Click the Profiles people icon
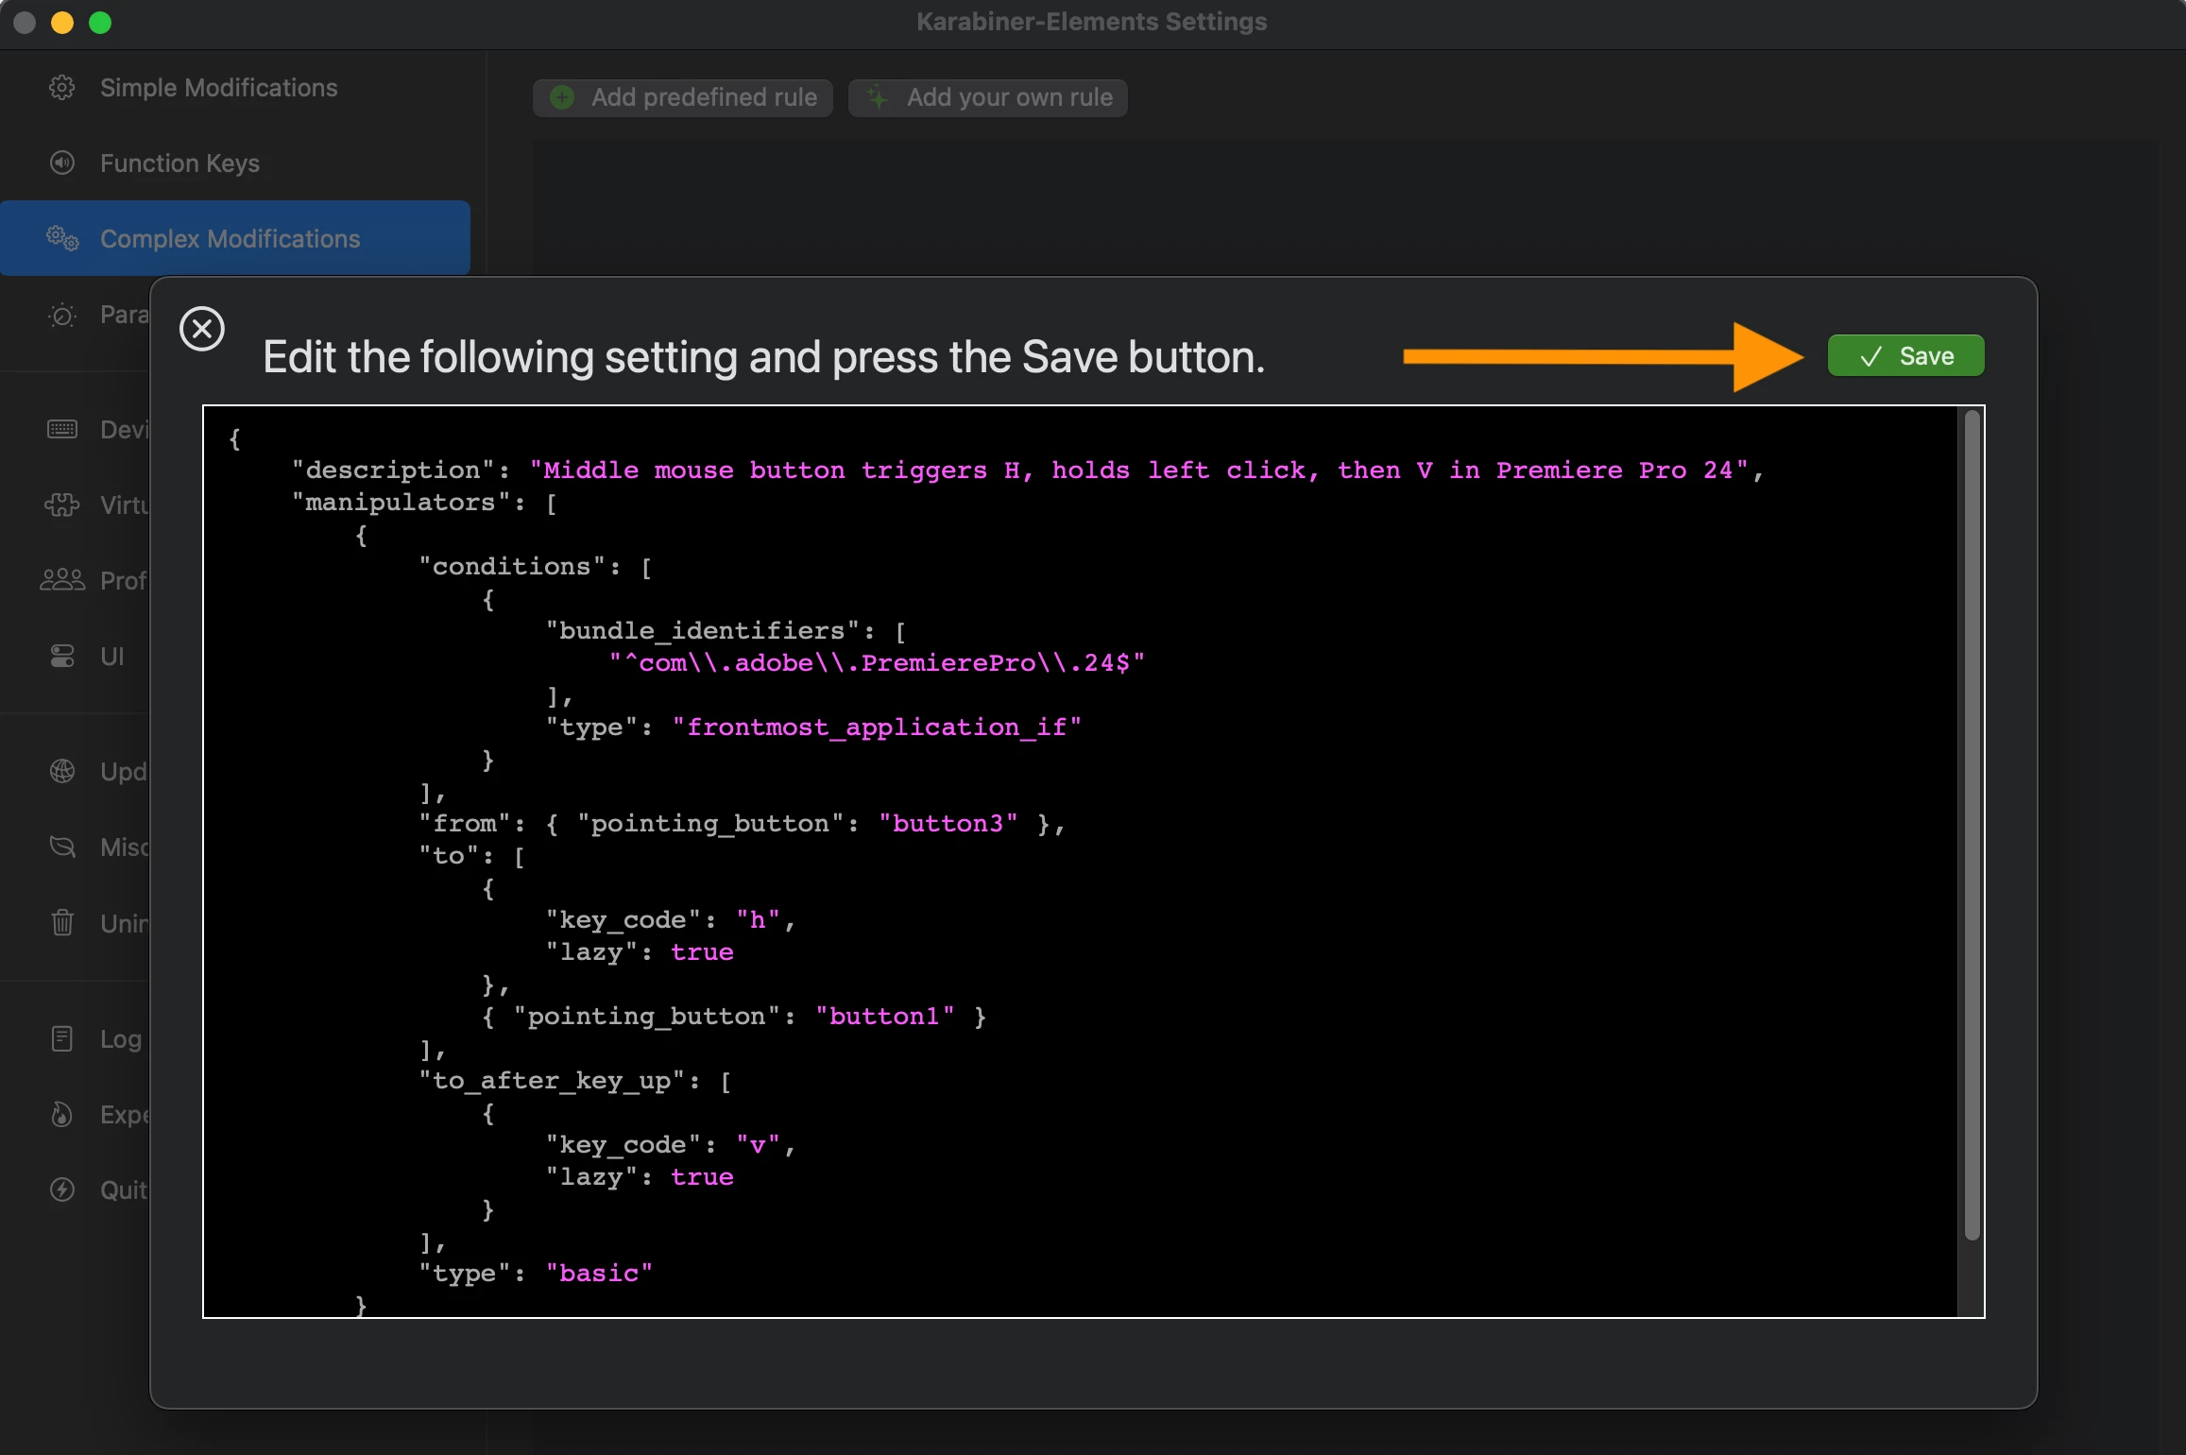The width and height of the screenshot is (2186, 1455). tap(62, 580)
